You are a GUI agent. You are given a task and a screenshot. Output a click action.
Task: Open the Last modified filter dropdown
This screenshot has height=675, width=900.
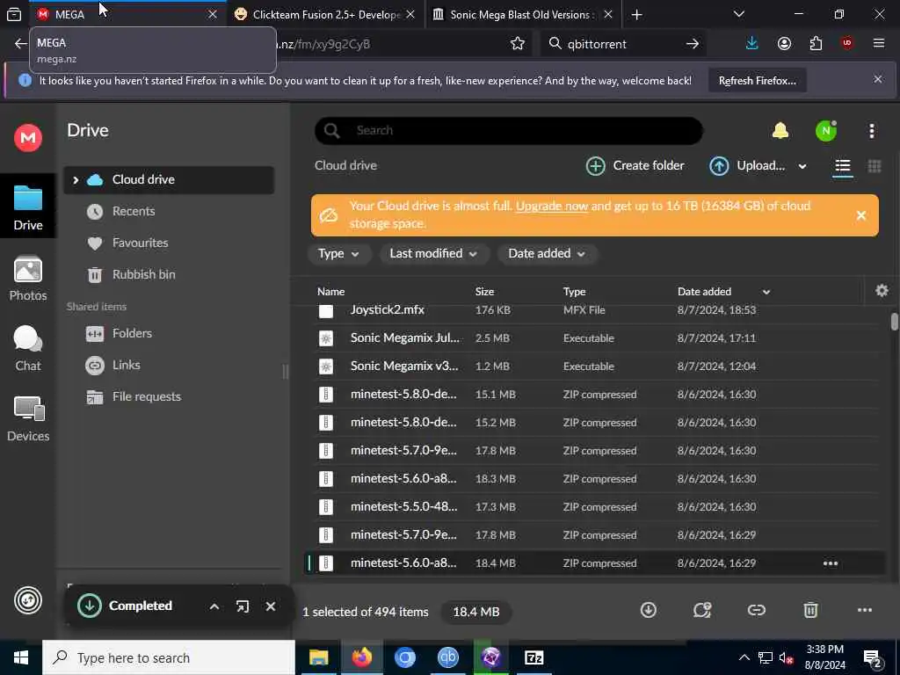tap(434, 254)
